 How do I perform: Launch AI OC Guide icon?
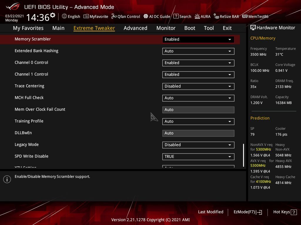[146, 16]
